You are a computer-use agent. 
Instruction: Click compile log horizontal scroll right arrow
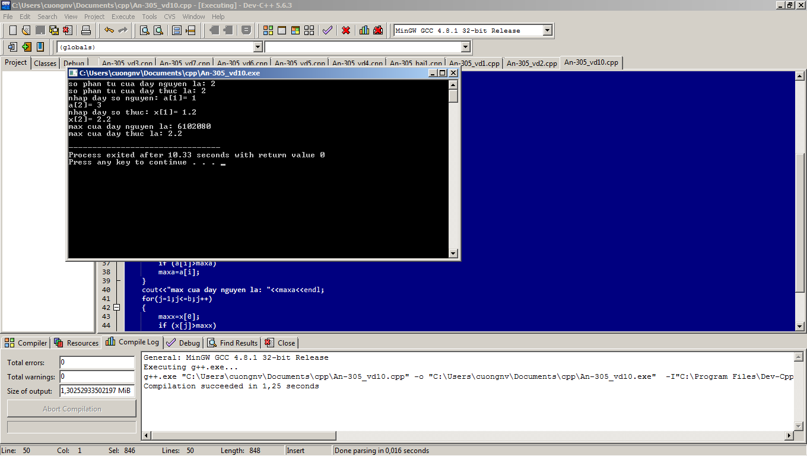coord(789,435)
